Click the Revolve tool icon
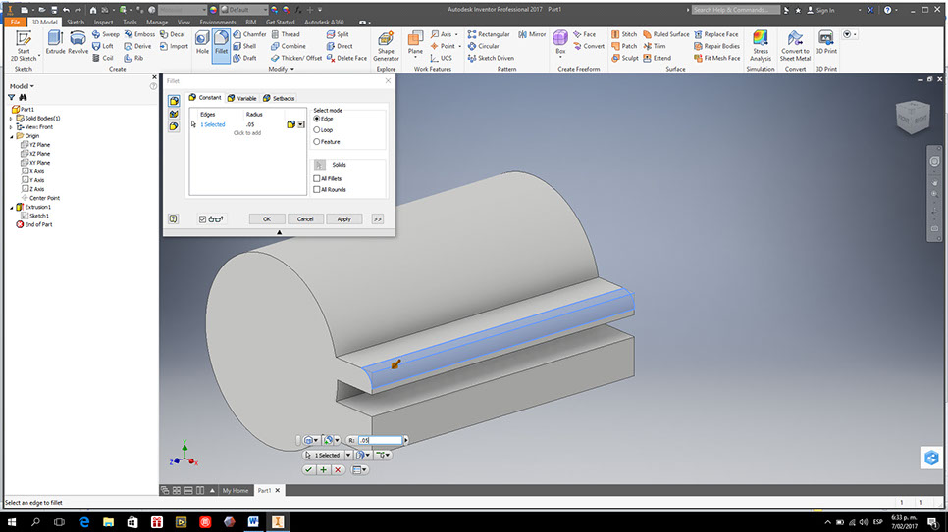 point(79,42)
